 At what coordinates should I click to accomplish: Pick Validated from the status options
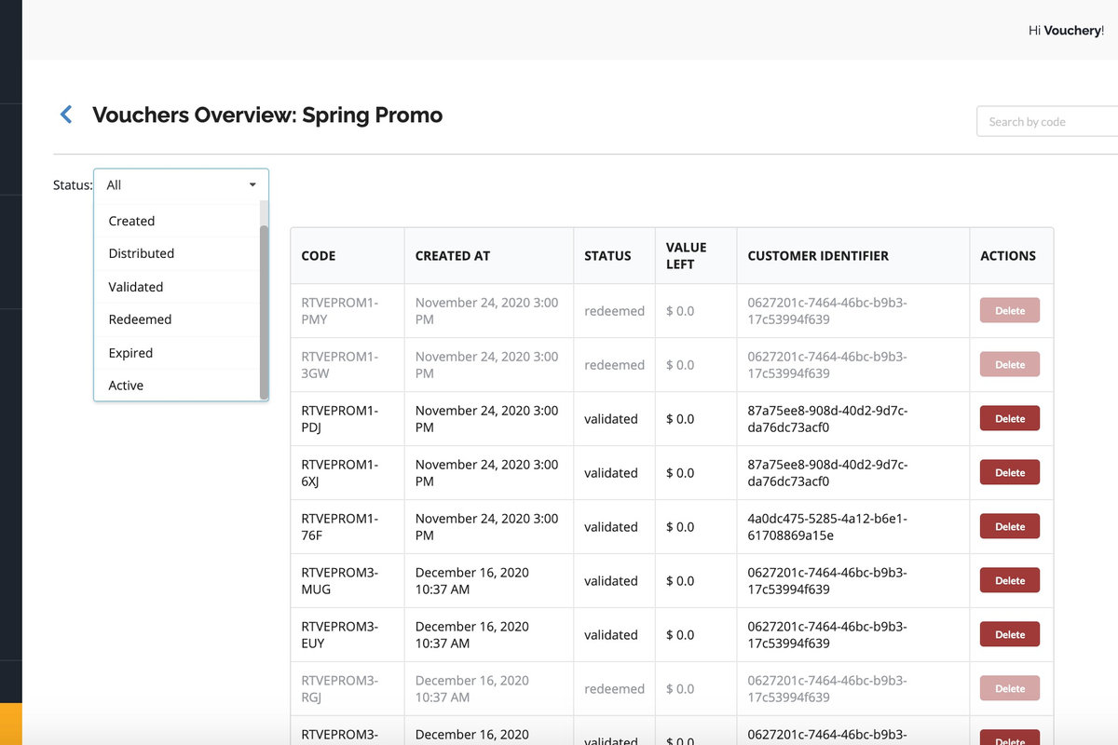coord(177,287)
